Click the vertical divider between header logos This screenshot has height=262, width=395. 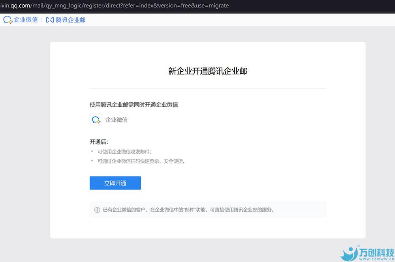42,20
